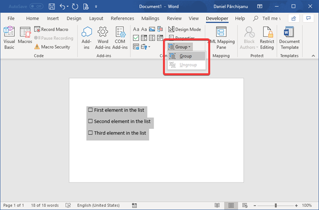The width and height of the screenshot is (319, 210).
Task: Check the Second element checkbox
Action: 90,121
